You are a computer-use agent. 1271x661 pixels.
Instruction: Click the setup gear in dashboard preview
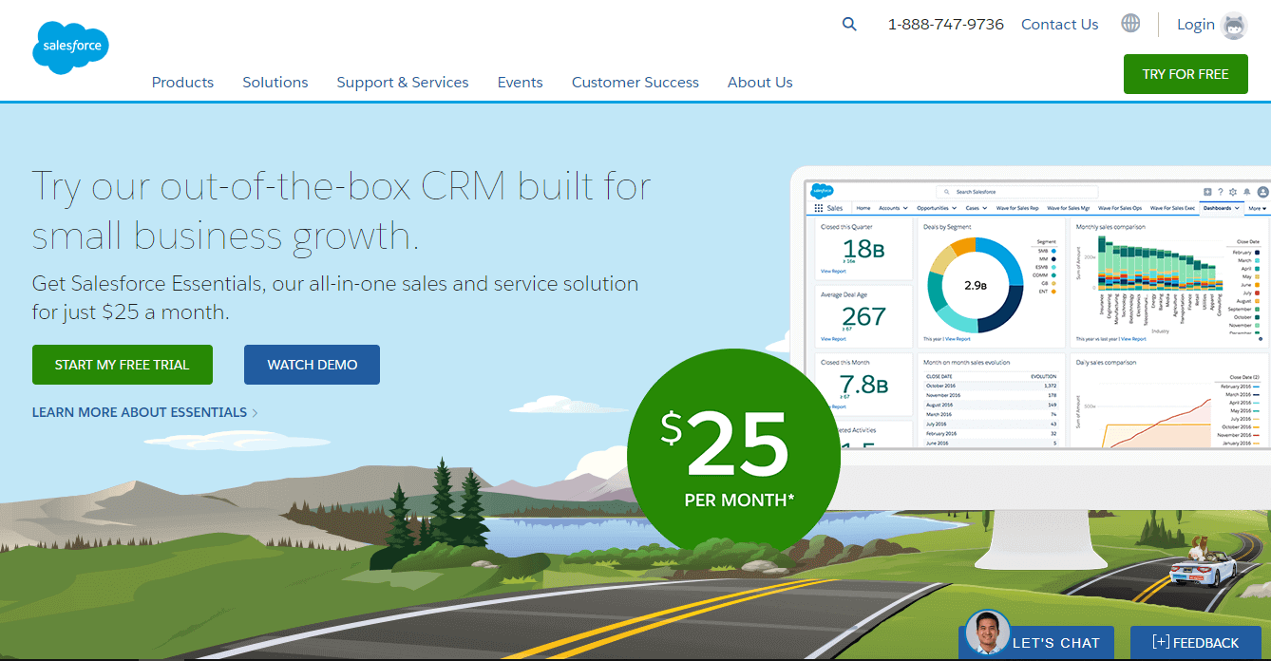[x=1233, y=192]
